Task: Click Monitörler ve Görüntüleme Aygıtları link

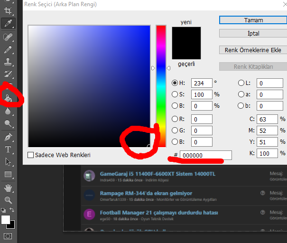Action: [x=186, y=199]
